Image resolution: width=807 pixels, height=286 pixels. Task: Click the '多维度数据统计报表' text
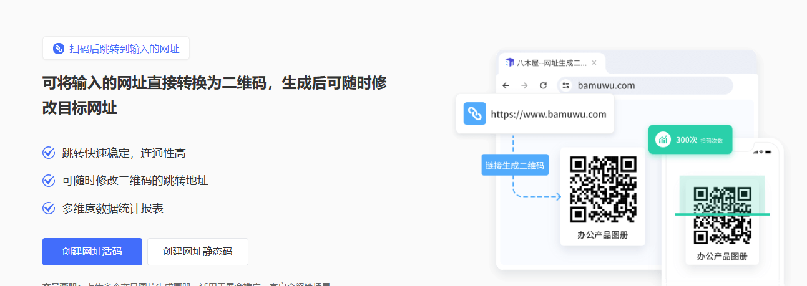tap(112, 209)
